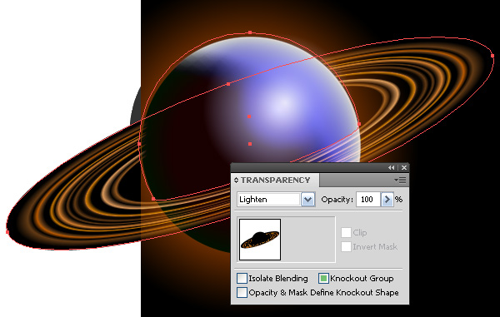Screen dimensions: 500x317
Task: Enable the Invert Mask checkbox
Action: pyautogui.click(x=346, y=246)
